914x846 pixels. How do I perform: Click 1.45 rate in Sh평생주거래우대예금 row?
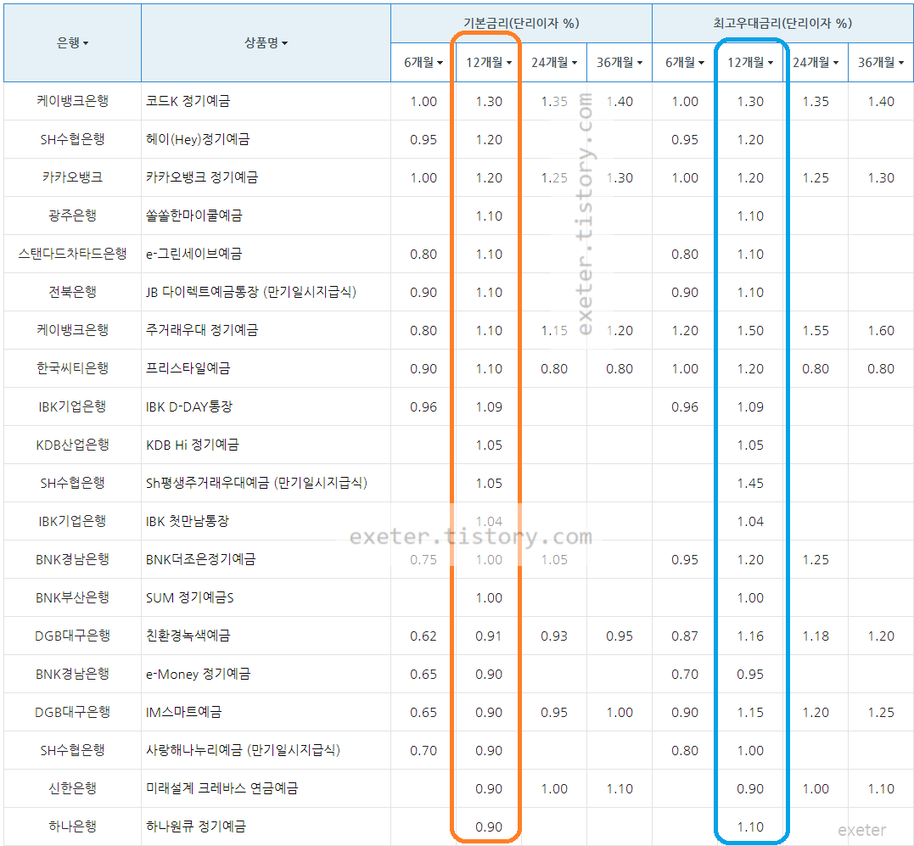[x=750, y=483]
